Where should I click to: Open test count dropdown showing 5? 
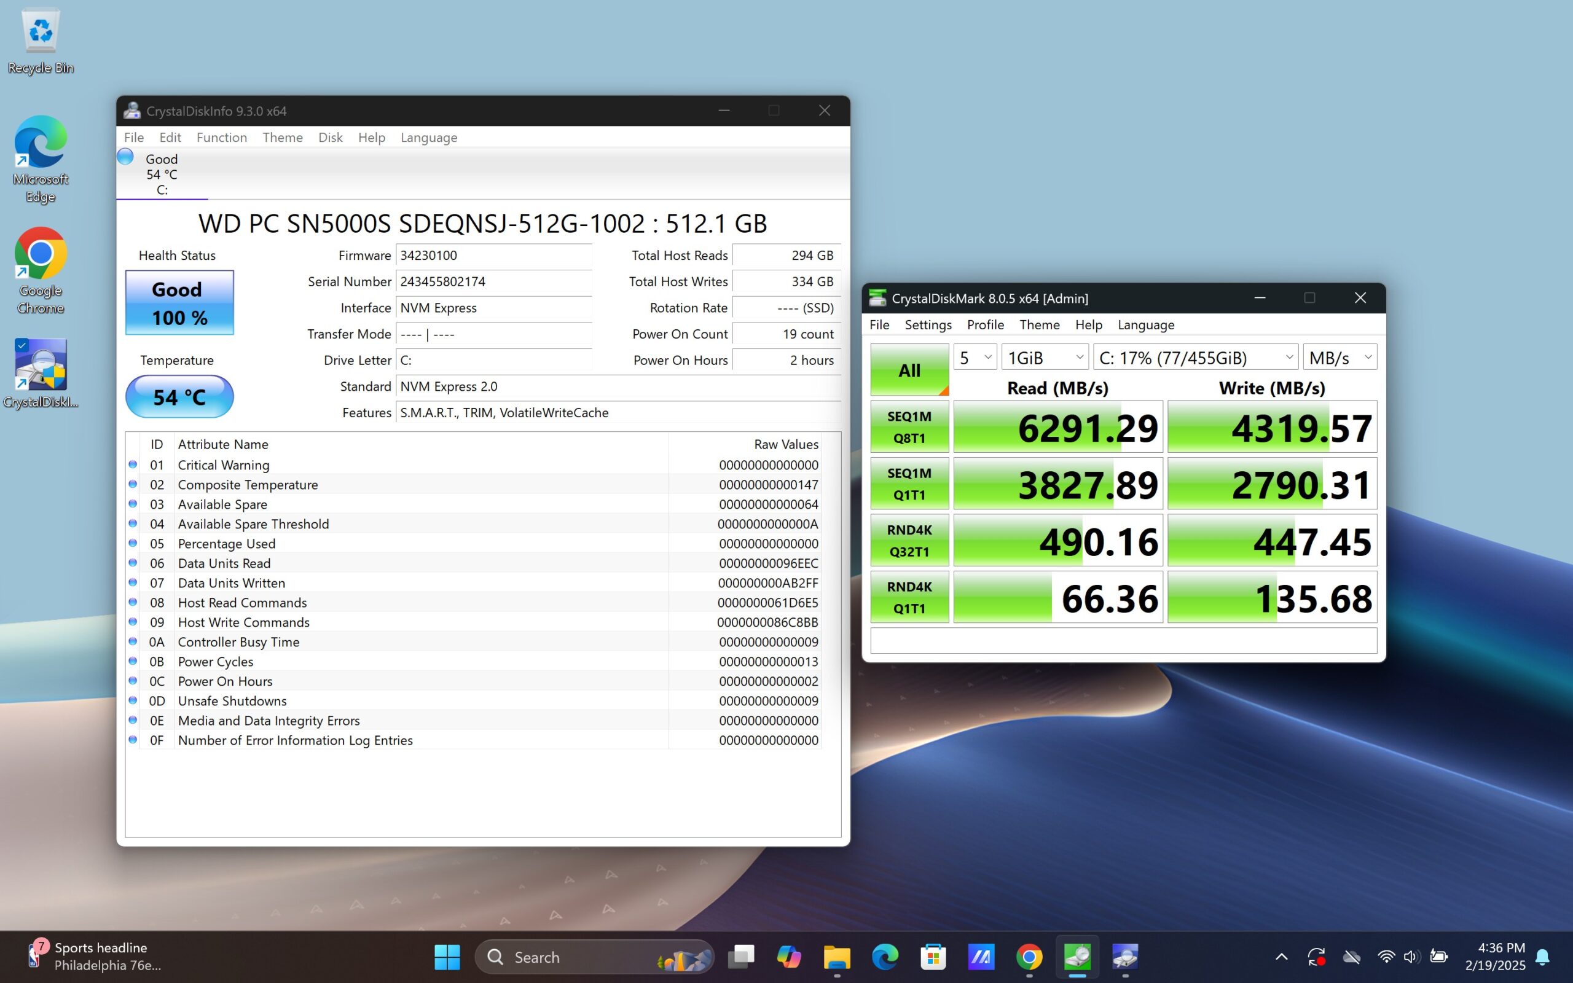tap(975, 357)
